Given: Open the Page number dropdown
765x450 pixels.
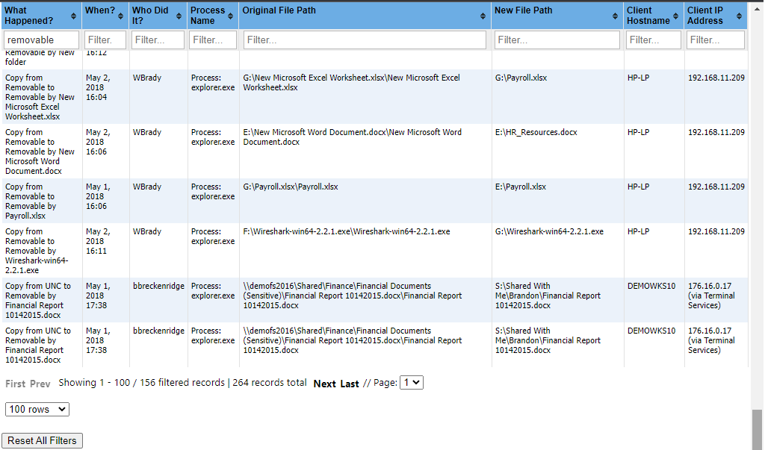Looking at the screenshot, I should pos(411,382).
